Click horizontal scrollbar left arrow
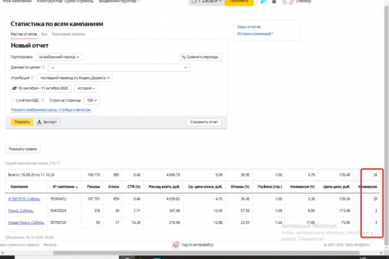Screen dimensions: 389x259 (x=2, y=253)
